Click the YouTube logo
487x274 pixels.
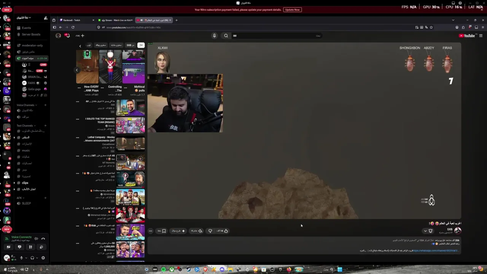[x=467, y=36]
